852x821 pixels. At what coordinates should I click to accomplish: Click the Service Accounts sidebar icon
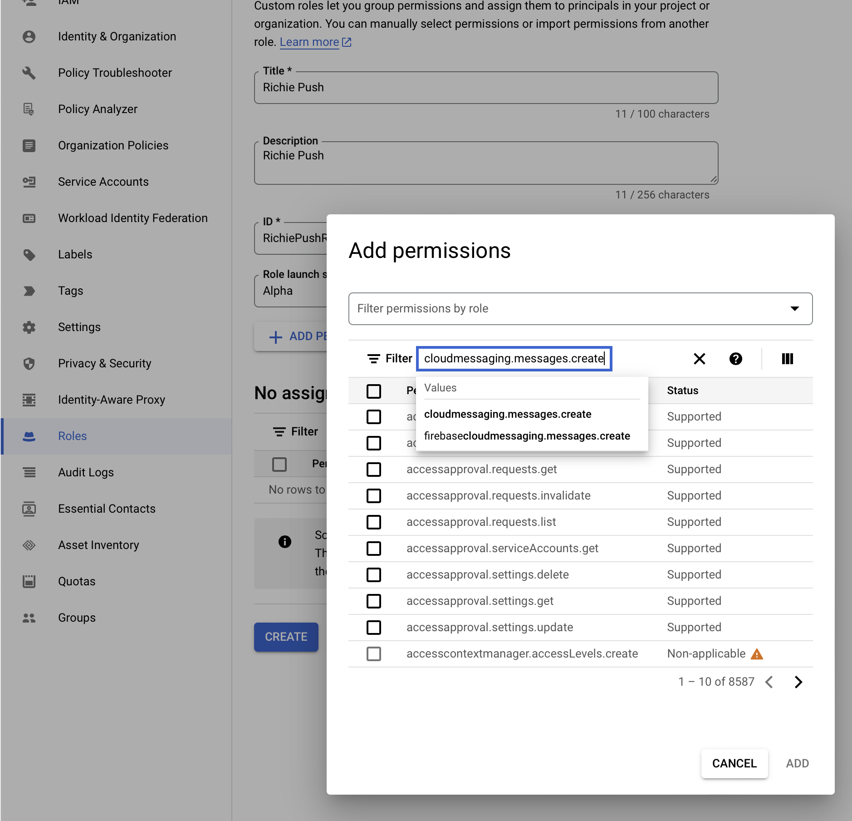pos(29,182)
